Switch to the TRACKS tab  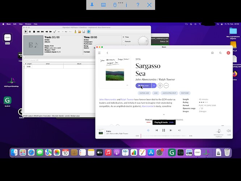pyautogui.click(x=148, y=120)
